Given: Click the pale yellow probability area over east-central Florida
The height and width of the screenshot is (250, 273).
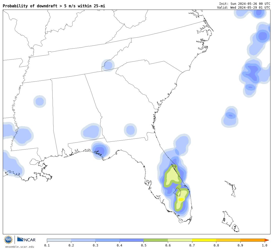Looking at the screenshot, I should tap(172, 176).
